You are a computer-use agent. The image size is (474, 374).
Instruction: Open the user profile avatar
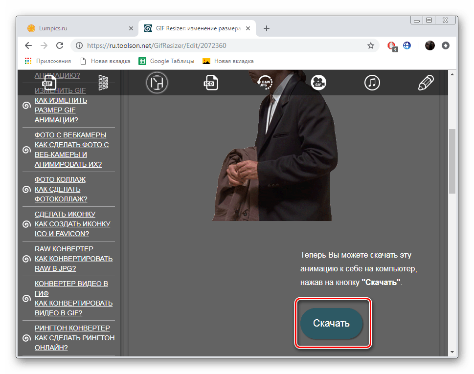pos(430,45)
